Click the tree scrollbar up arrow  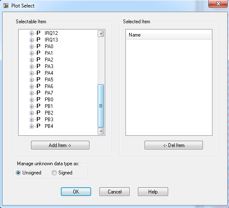(101, 34)
